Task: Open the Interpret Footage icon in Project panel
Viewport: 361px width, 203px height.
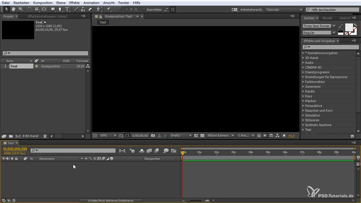Action: tap(4, 136)
